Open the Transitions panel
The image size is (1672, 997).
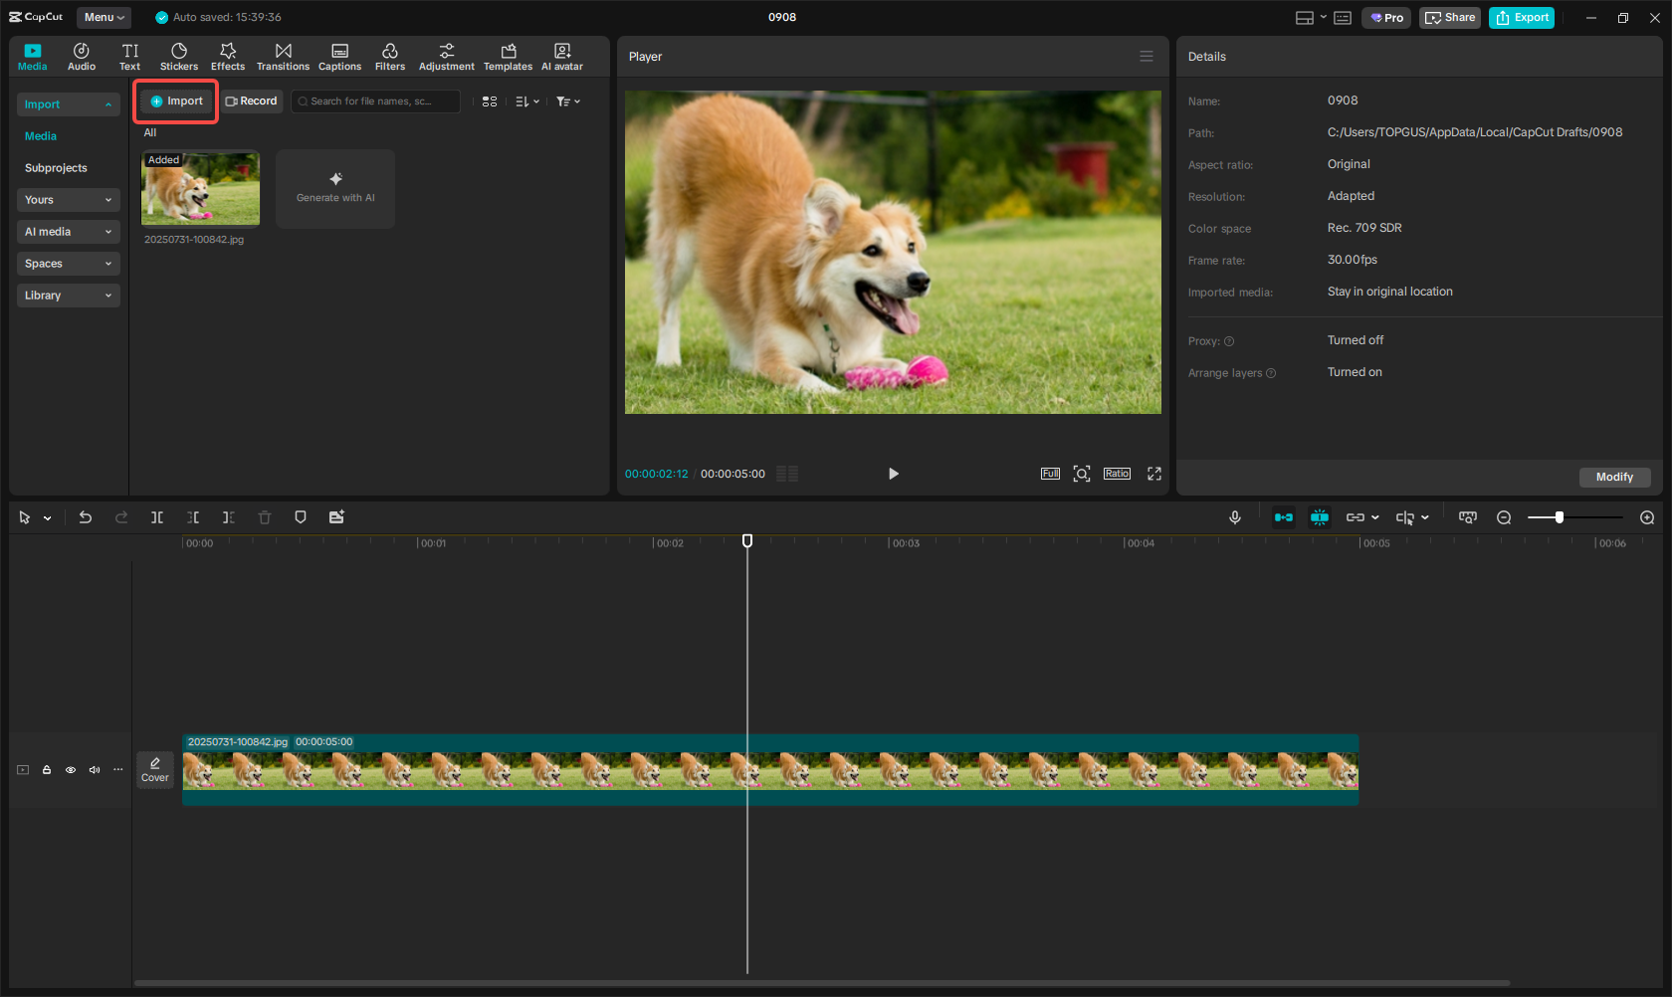(283, 57)
